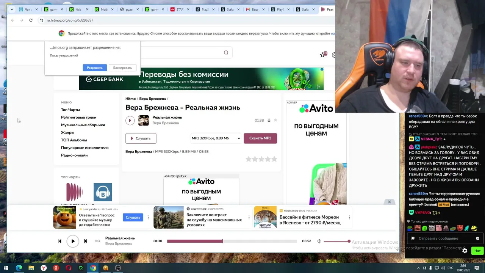The height and width of the screenshot is (273, 485).
Task: Click the Вера Брежнева breadcrumb link
Action: point(152,99)
